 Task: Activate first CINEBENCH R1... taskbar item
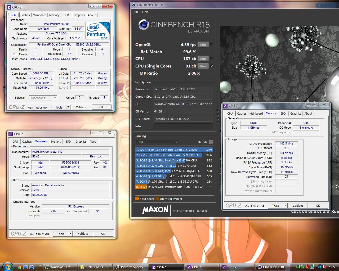95,267
